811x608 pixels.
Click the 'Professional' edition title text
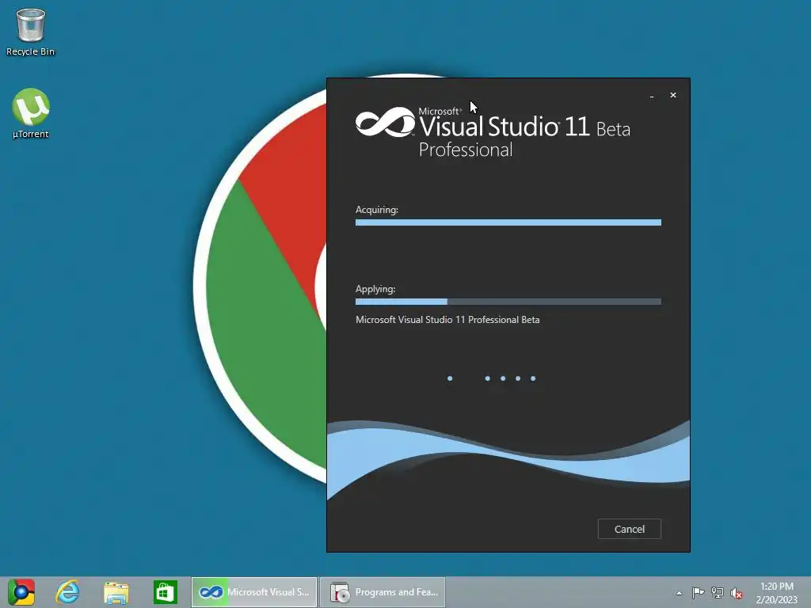(x=466, y=150)
